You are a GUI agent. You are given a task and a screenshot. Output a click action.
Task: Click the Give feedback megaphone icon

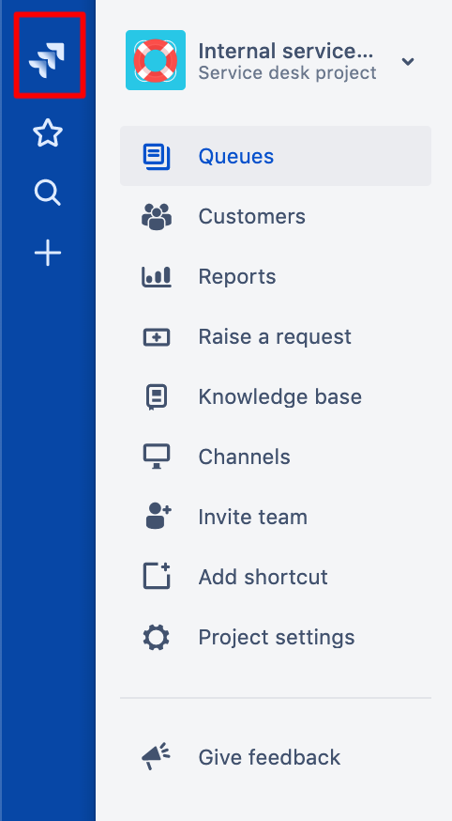(x=157, y=756)
